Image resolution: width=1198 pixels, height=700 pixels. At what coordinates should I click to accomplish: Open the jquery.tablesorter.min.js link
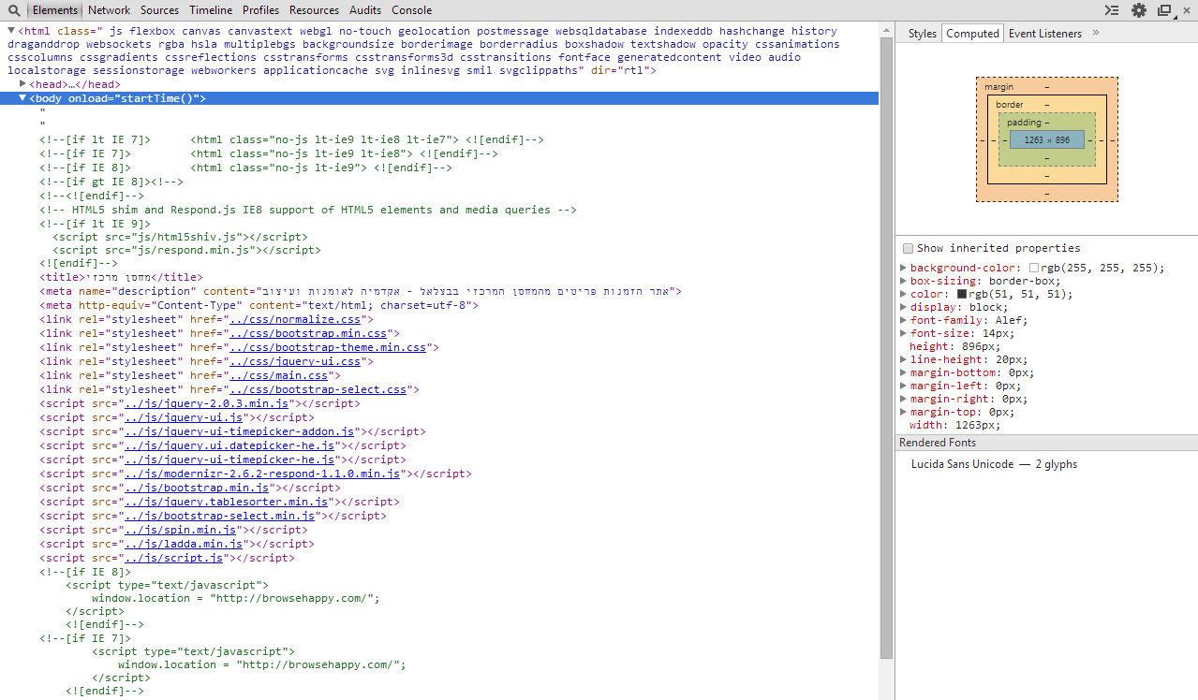(x=225, y=502)
